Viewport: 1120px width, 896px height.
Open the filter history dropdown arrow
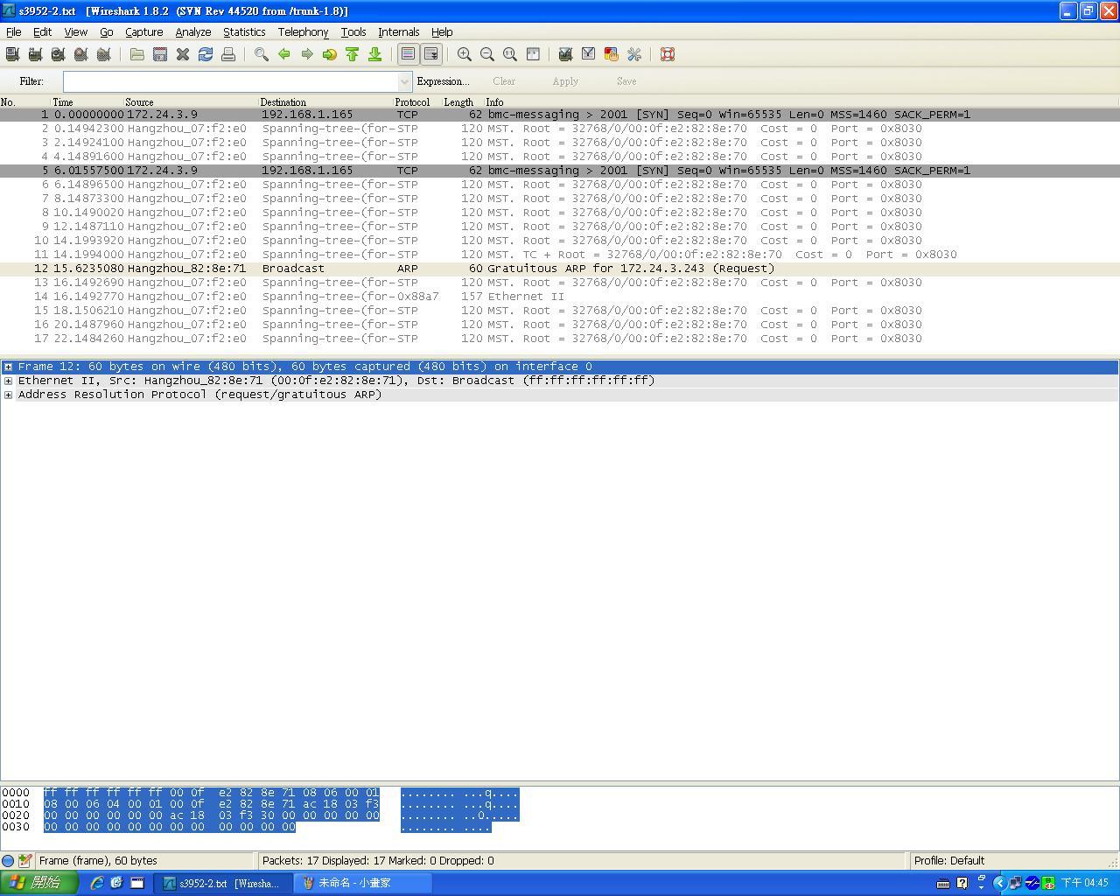tap(404, 81)
